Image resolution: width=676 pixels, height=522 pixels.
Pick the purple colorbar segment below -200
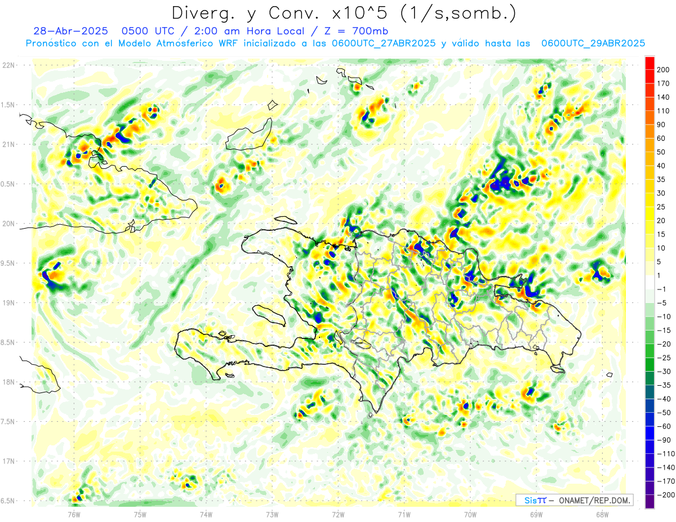(650, 501)
